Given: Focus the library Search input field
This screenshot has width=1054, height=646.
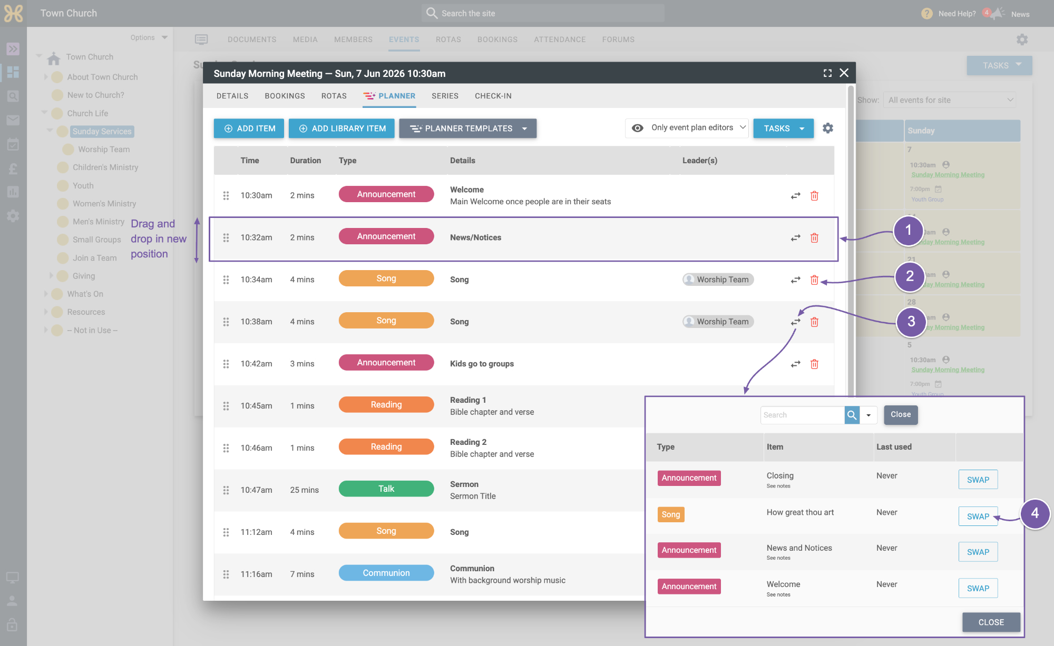Looking at the screenshot, I should tap(803, 415).
